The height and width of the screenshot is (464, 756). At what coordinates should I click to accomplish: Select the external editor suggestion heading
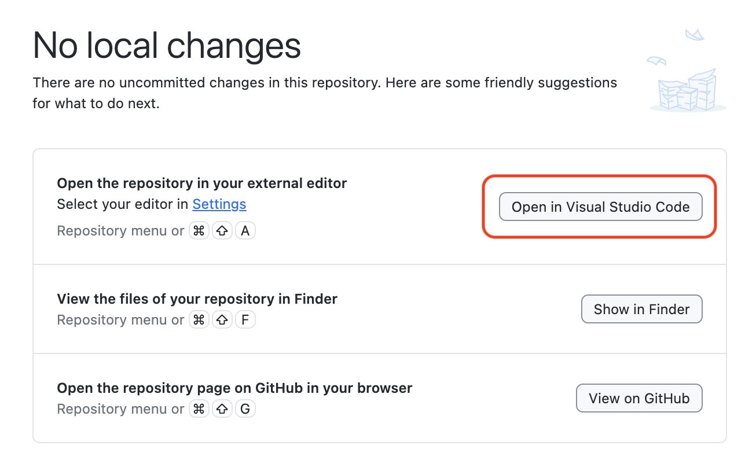(x=201, y=183)
